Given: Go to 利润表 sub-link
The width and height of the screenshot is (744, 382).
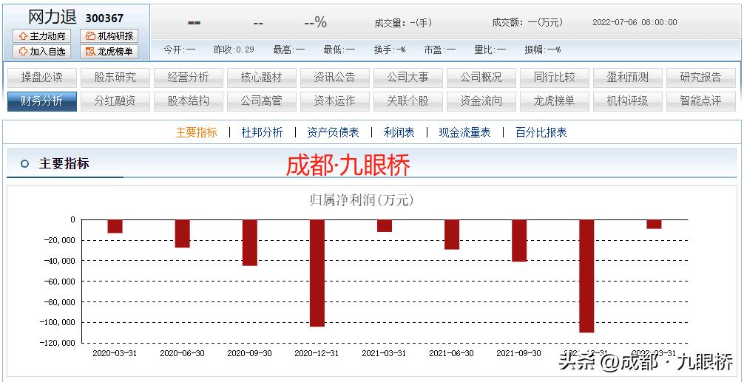Looking at the screenshot, I should [x=399, y=132].
